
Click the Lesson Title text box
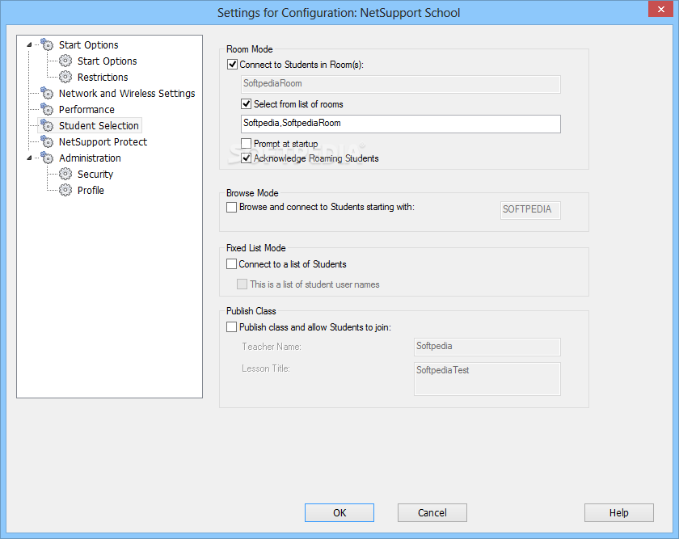click(x=487, y=379)
